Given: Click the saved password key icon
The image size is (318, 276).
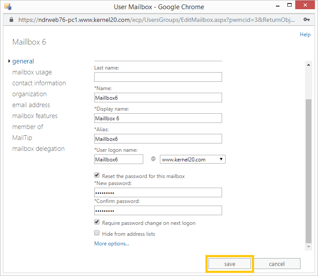Looking at the screenshot, I should point(307,19).
